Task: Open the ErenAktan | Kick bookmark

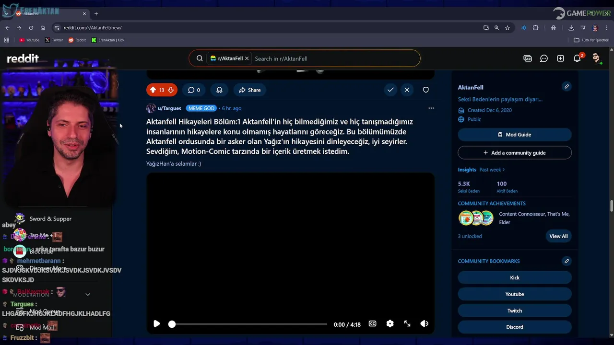Action: [108, 40]
